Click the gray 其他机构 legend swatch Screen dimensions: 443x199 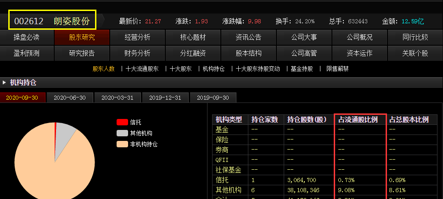pyautogui.click(x=122, y=133)
